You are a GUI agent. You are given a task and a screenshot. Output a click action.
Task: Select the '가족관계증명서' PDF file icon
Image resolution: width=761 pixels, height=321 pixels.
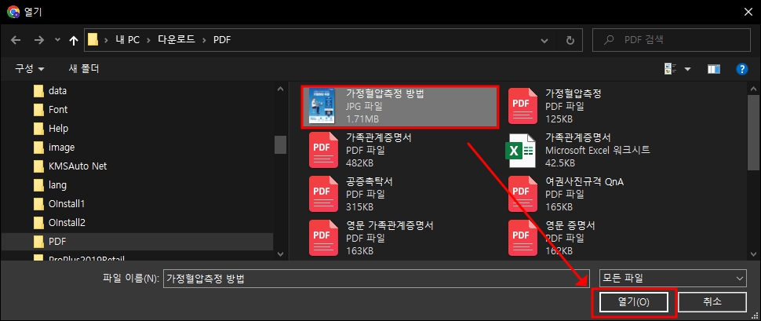pyautogui.click(x=323, y=150)
